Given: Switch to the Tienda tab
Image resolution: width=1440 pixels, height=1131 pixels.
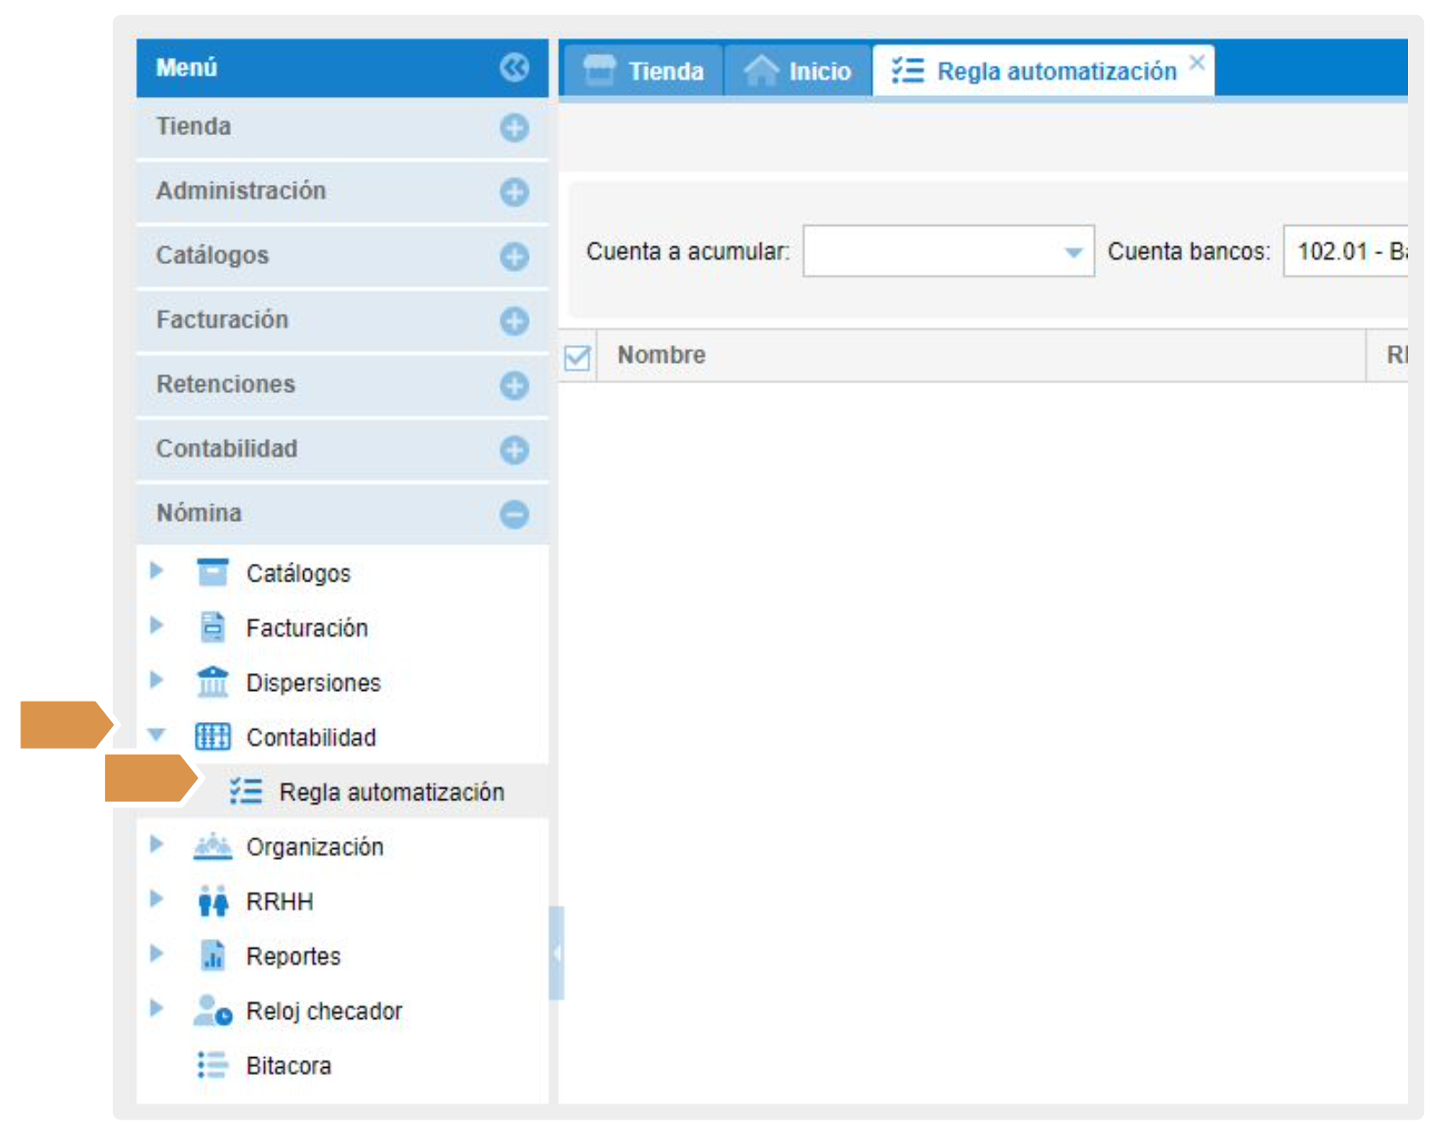Looking at the screenshot, I should pyautogui.click(x=643, y=71).
